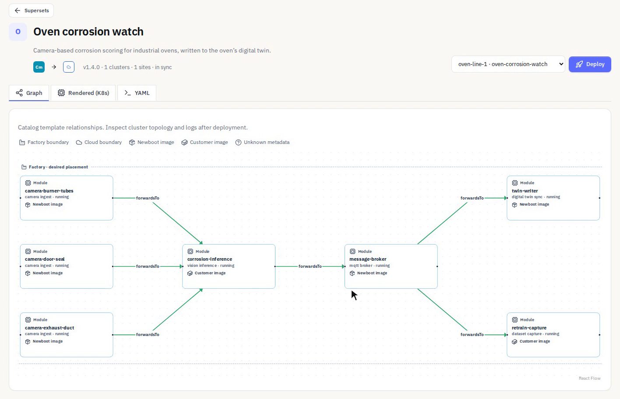Click message-broker Newboot image icon

click(x=352, y=273)
